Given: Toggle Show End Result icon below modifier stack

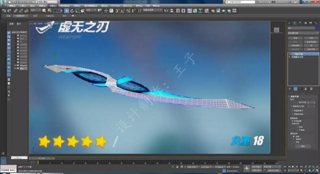Looking at the screenshot, I should click(295, 89).
